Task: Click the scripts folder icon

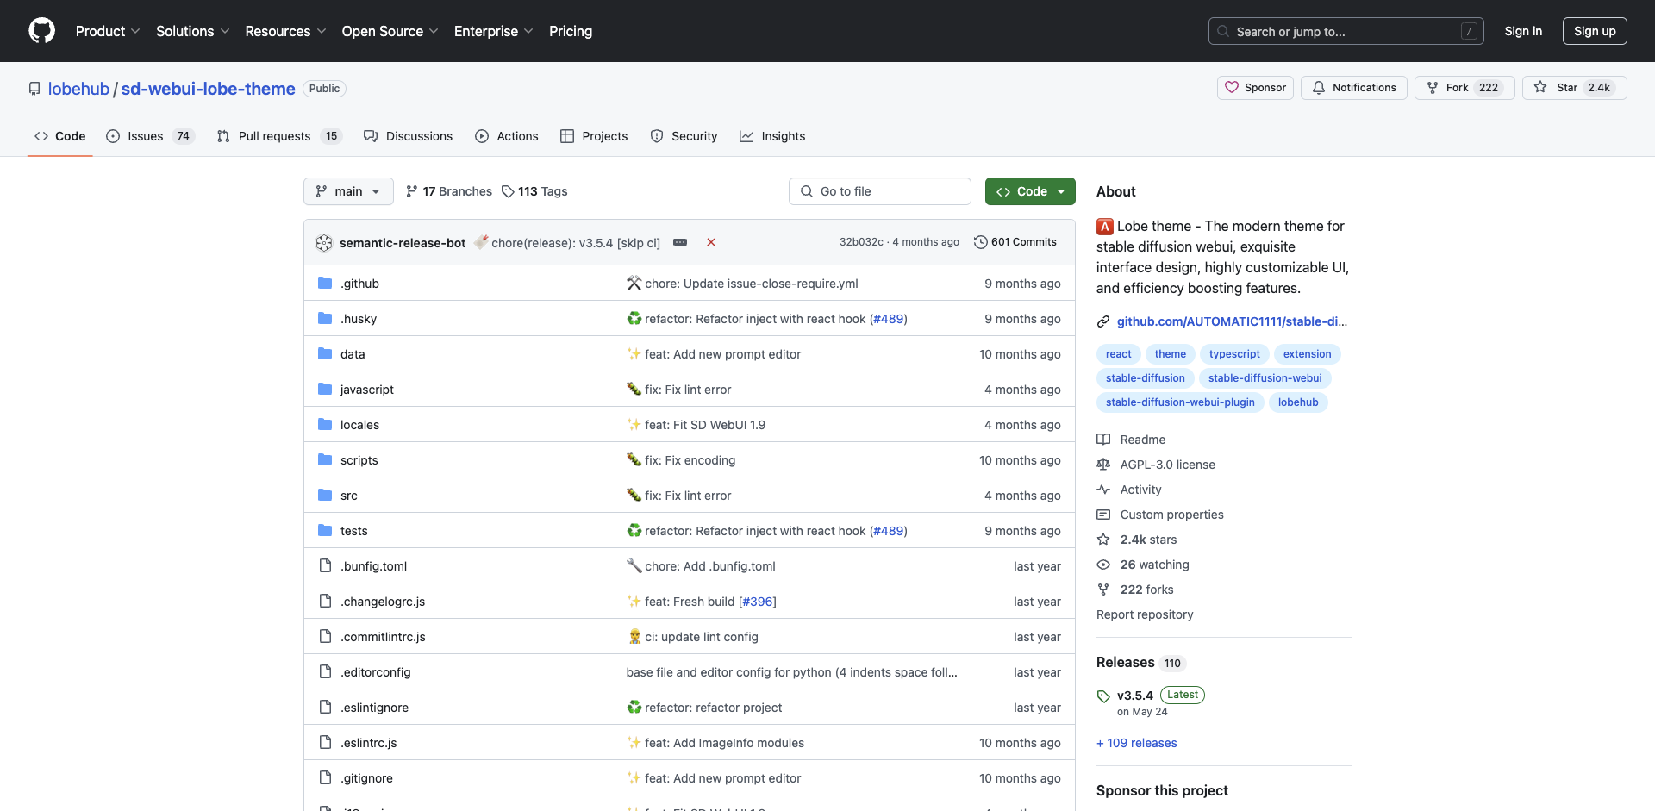Action: click(325, 460)
